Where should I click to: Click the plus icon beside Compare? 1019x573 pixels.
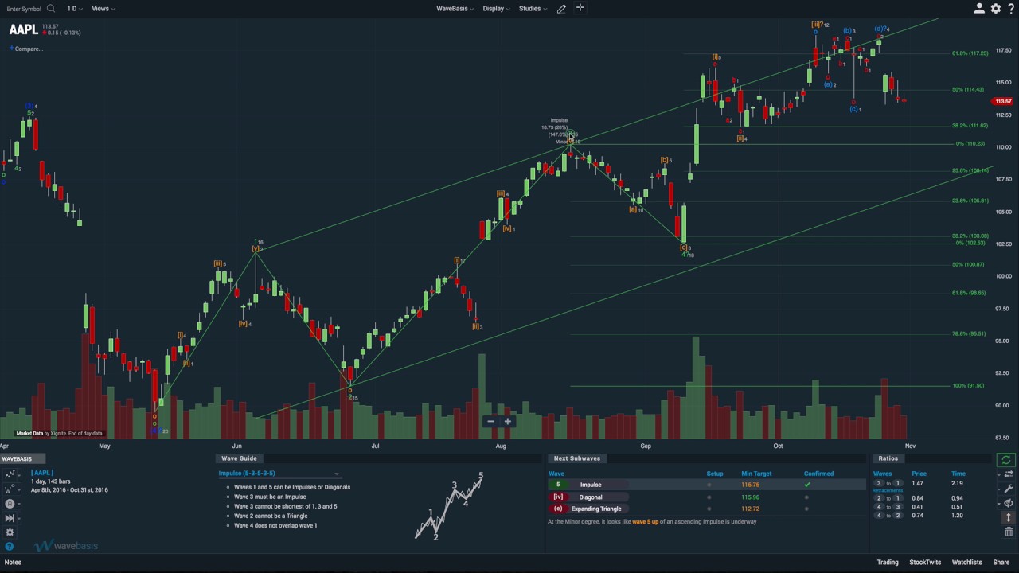[x=11, y=49]
